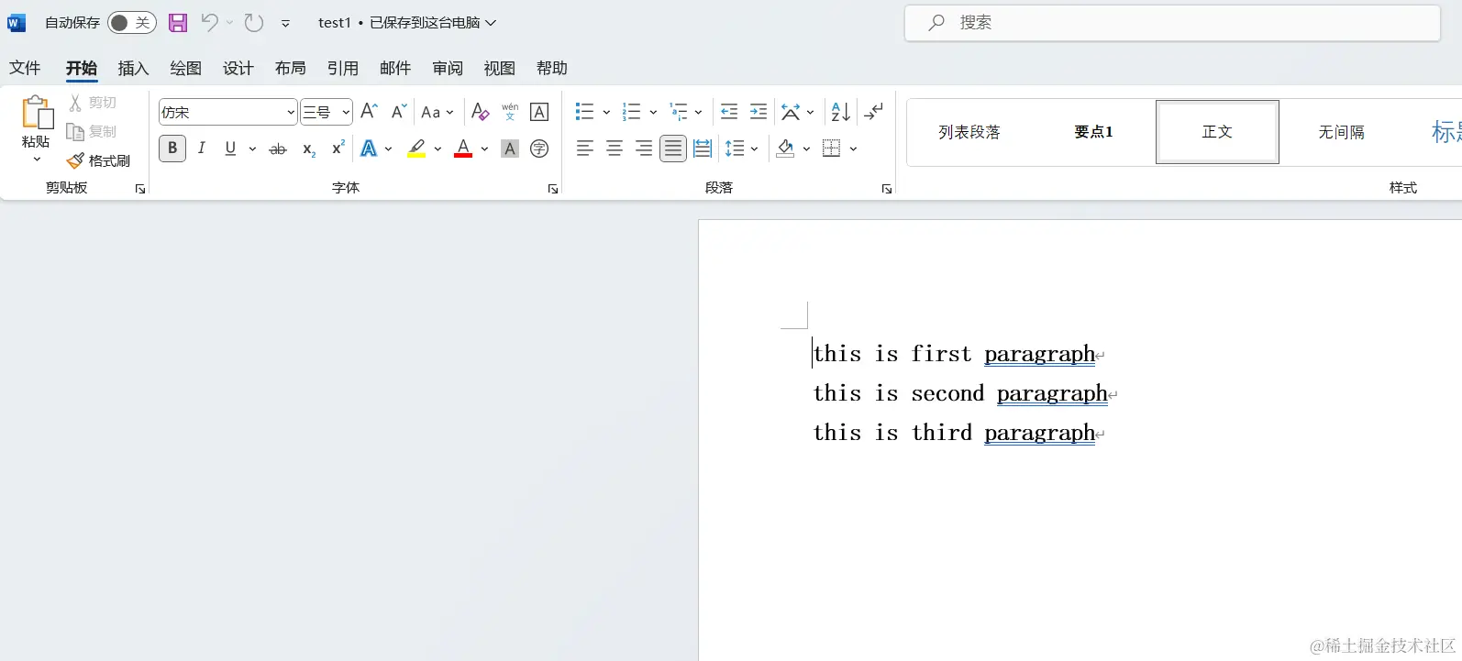Open the borders dropdown arrow
Viewport: 1462px width, 661px height.
[853, 149]
